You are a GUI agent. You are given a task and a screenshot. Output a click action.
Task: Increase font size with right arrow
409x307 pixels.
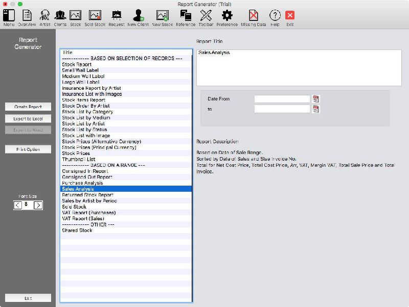(x=38, y=206)
